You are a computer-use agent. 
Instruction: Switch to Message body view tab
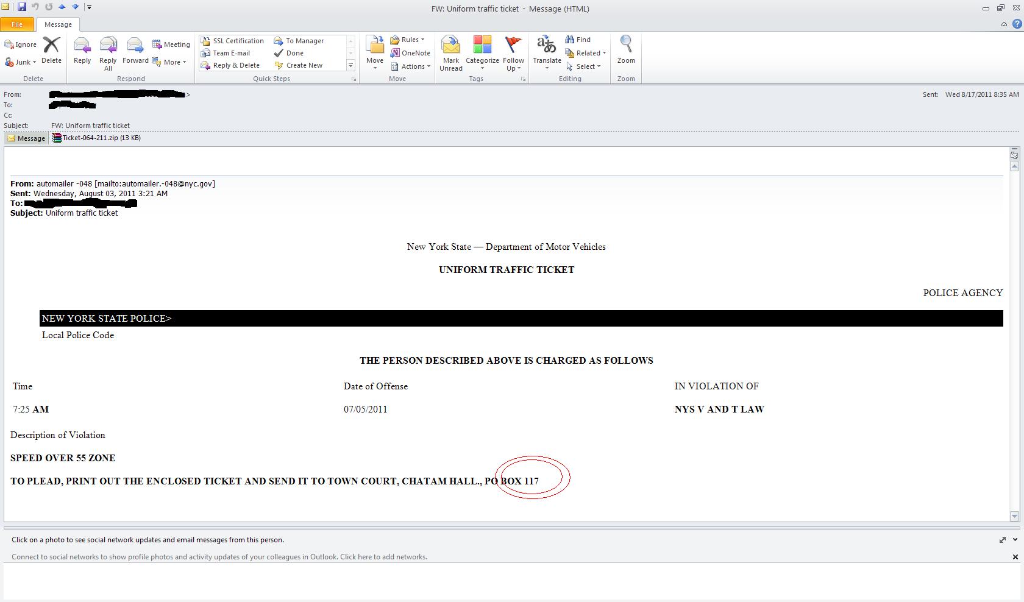coord(26,138)
